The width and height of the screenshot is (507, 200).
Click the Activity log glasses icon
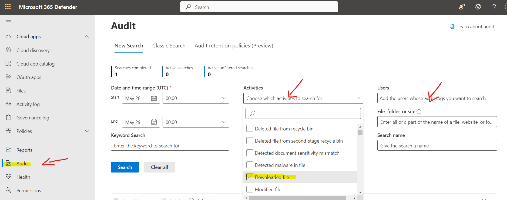(x=8, y=104)
